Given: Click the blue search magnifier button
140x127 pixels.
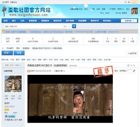Looking at the screenshot, I should pos(74,26).
